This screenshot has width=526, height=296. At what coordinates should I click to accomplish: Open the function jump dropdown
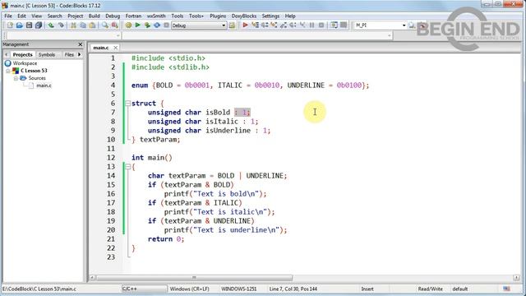pyautogui.click(x=389, y=35)
